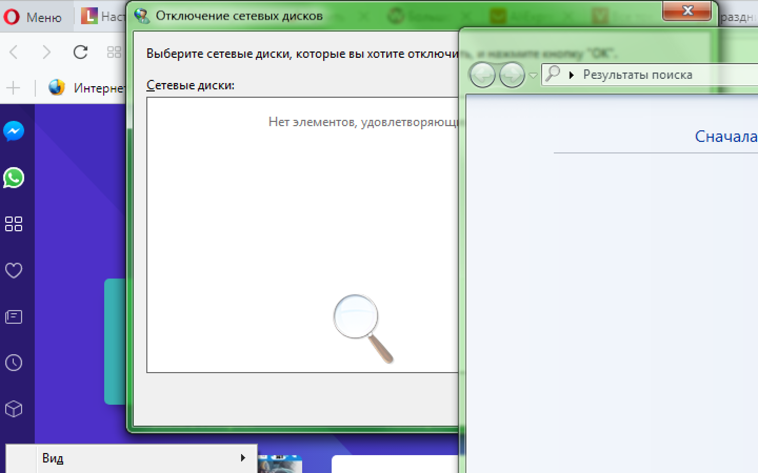758x473 pixels.
Task: Open Speed Dial from the sidebar squares icon
Action: pyautogui.click(x=14, y=224)
